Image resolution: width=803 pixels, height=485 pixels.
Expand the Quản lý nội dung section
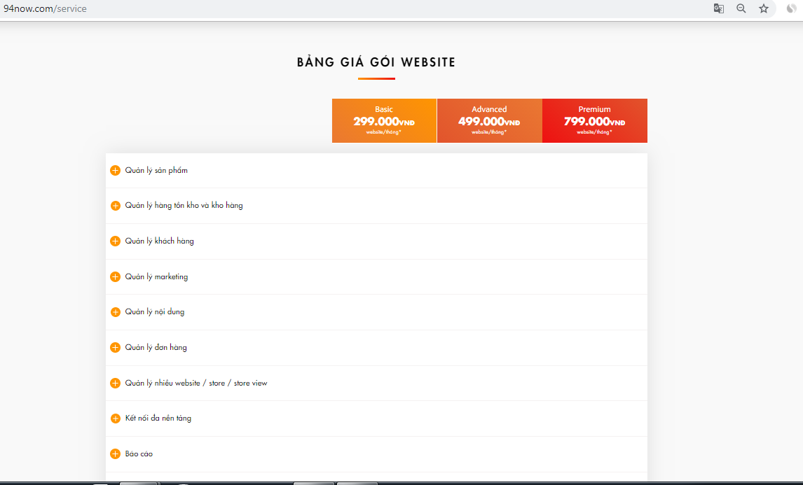click(155, 312)
